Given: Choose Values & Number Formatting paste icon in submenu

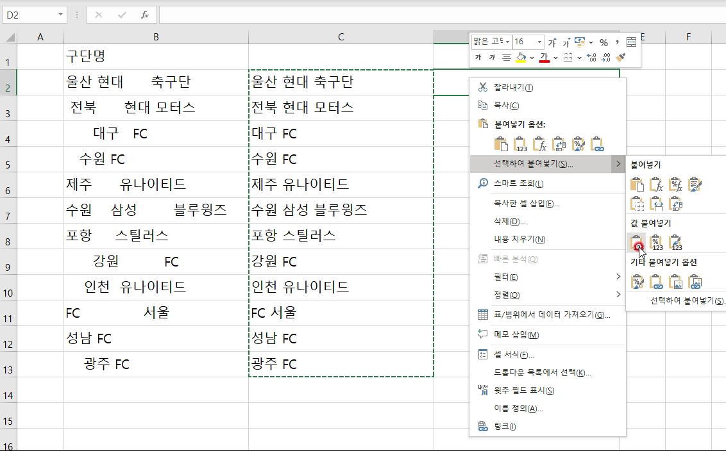Looking at the screenshot, I should coord(656,242).
